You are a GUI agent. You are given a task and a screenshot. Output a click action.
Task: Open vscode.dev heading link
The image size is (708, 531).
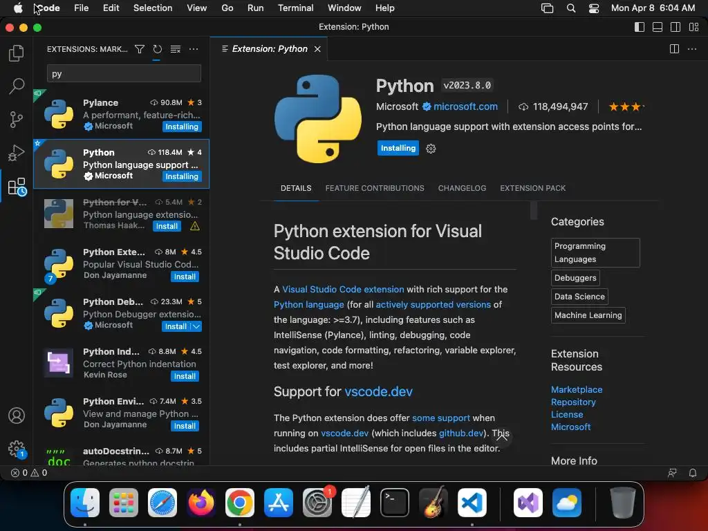378,391
